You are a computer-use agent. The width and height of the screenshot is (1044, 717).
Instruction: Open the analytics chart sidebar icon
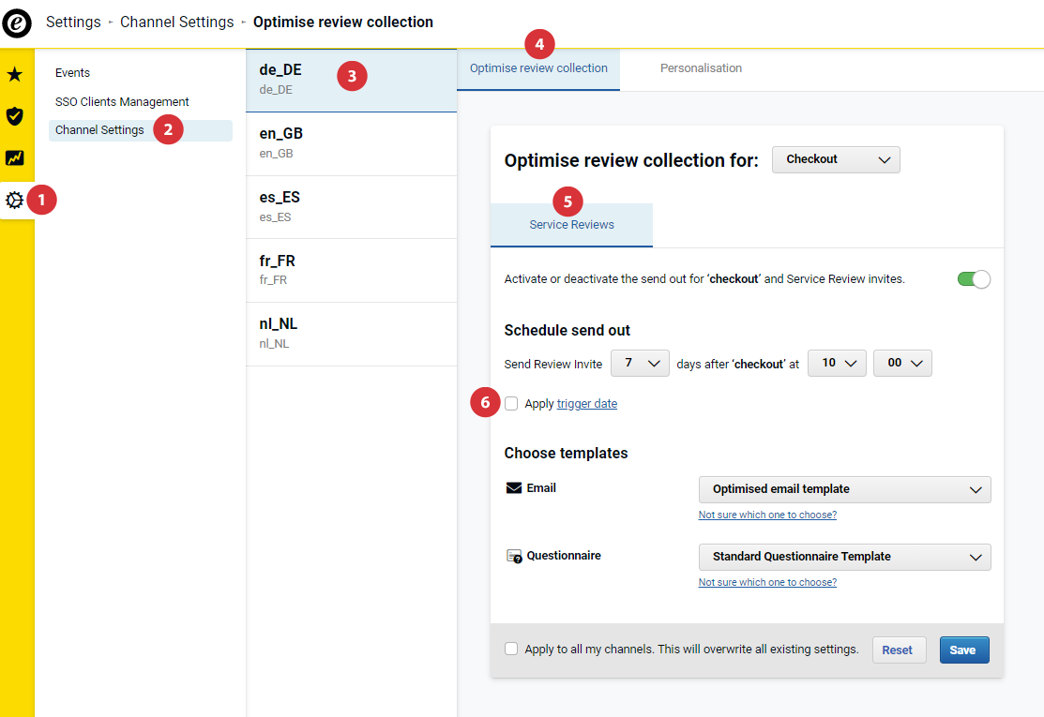15,157
